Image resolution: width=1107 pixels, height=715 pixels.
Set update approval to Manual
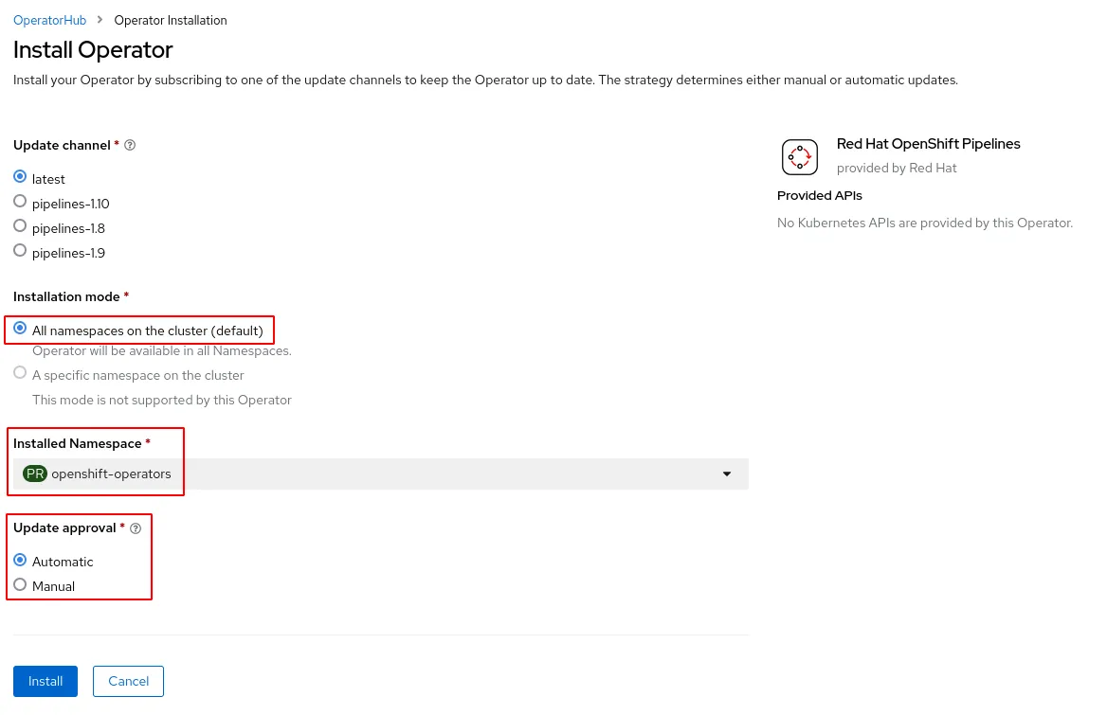[20, 584]
